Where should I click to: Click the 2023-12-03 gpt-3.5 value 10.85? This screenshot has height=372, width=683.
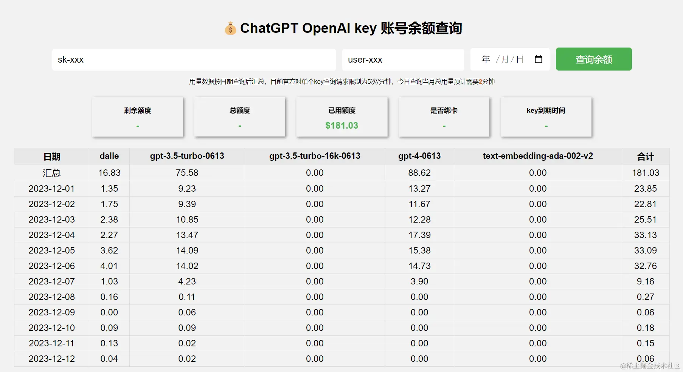tap(187, 220)
